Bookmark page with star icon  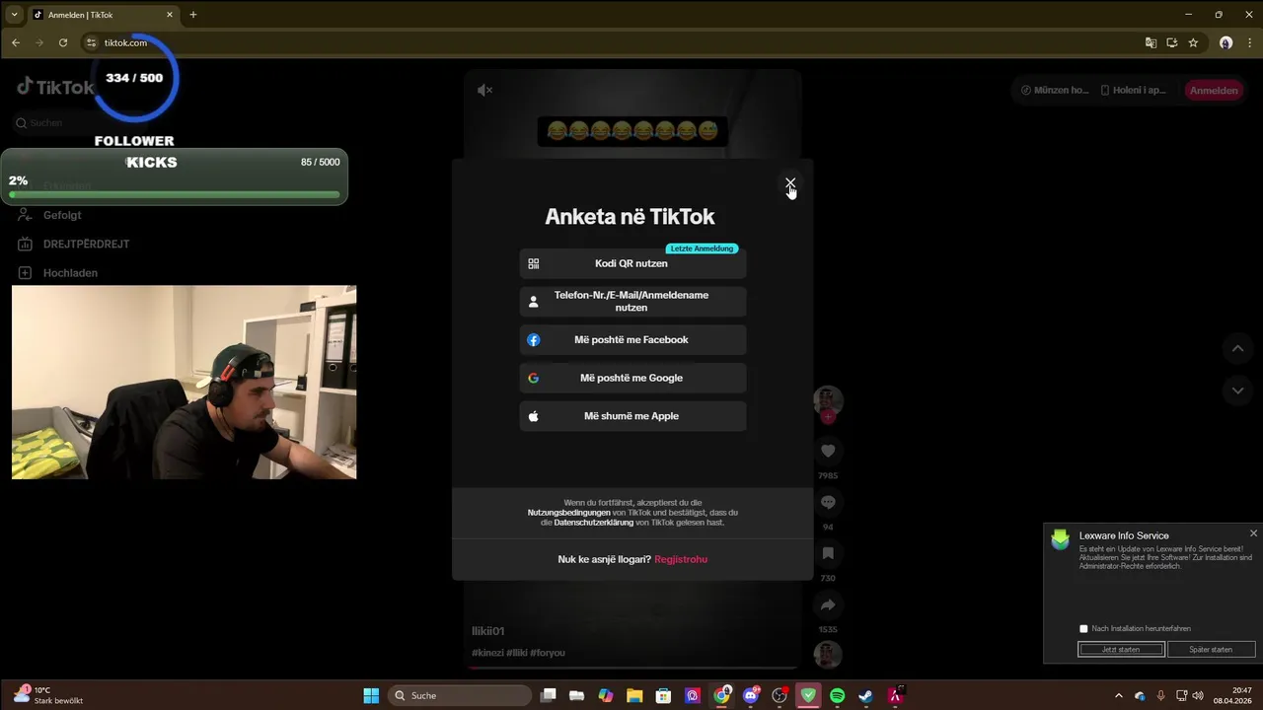coord(1193,42)
